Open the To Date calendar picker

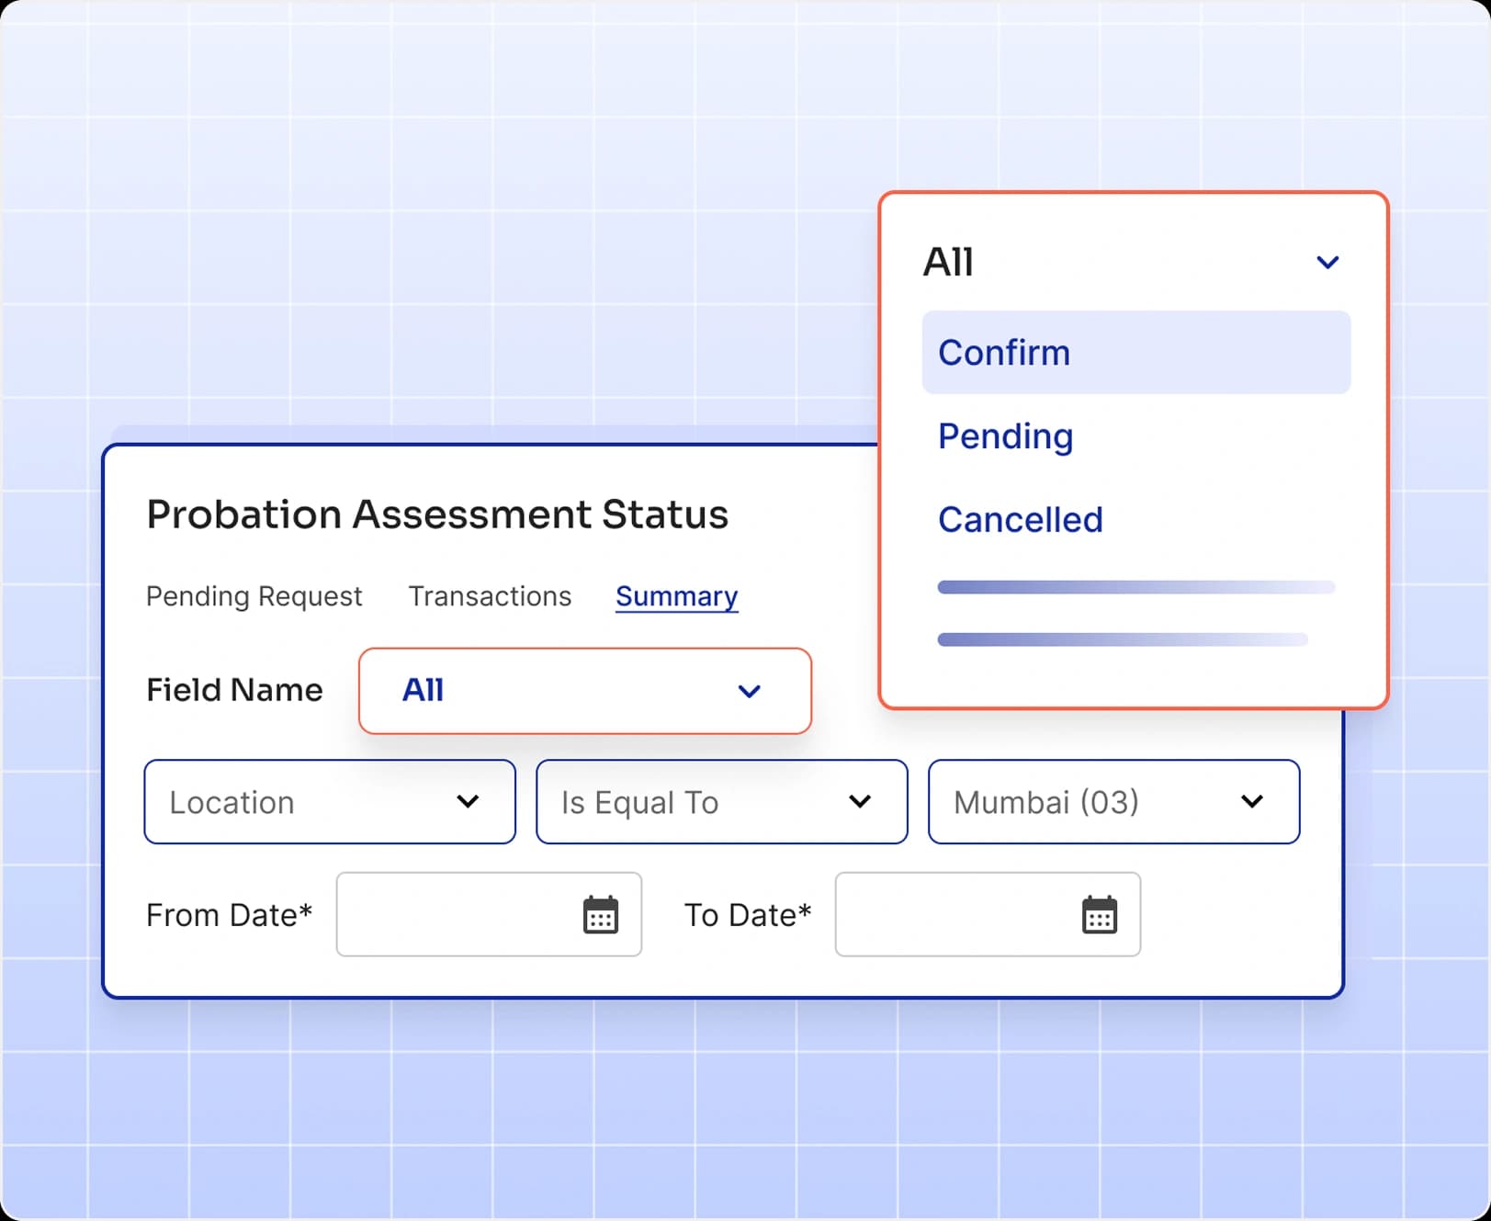(x=1100, y=914)
